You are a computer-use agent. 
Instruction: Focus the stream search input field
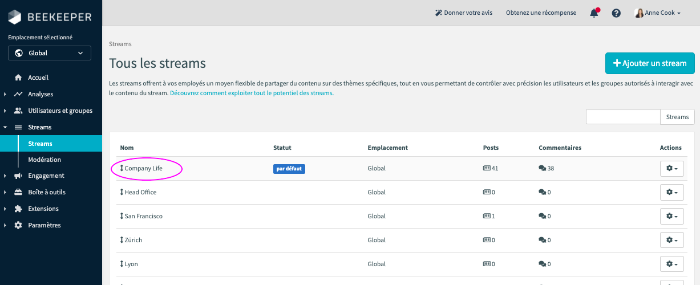[x=623, y=117]
